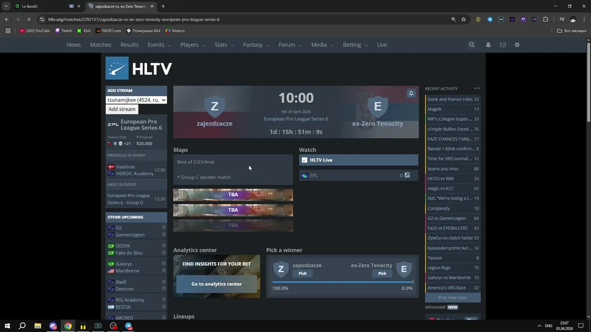The width and height of the screenshot is (591, 332).
Task: Open Discord from the taskbar
Action: [53, 326]
